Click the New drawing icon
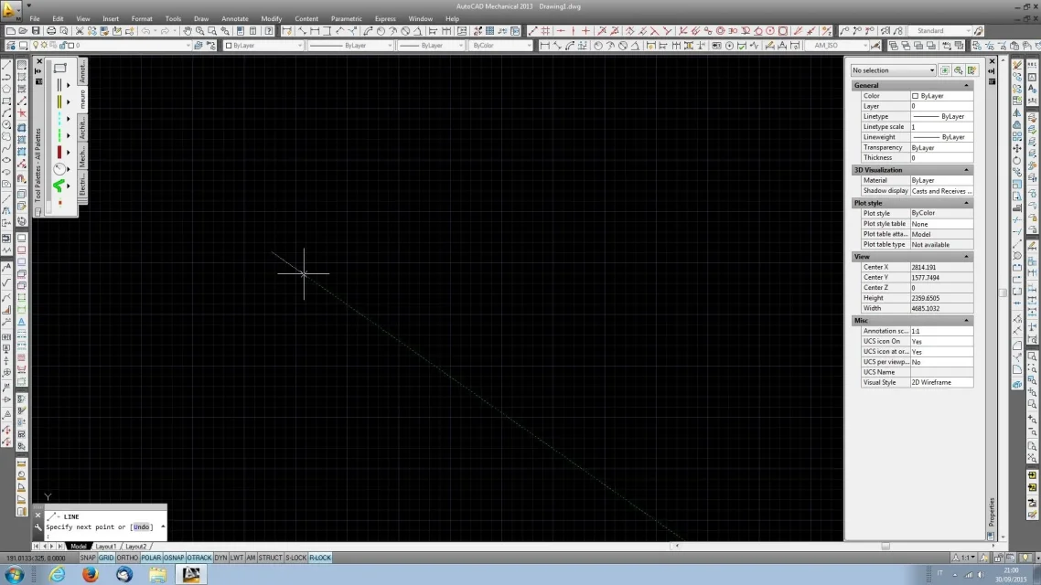 tap(11, 31)
